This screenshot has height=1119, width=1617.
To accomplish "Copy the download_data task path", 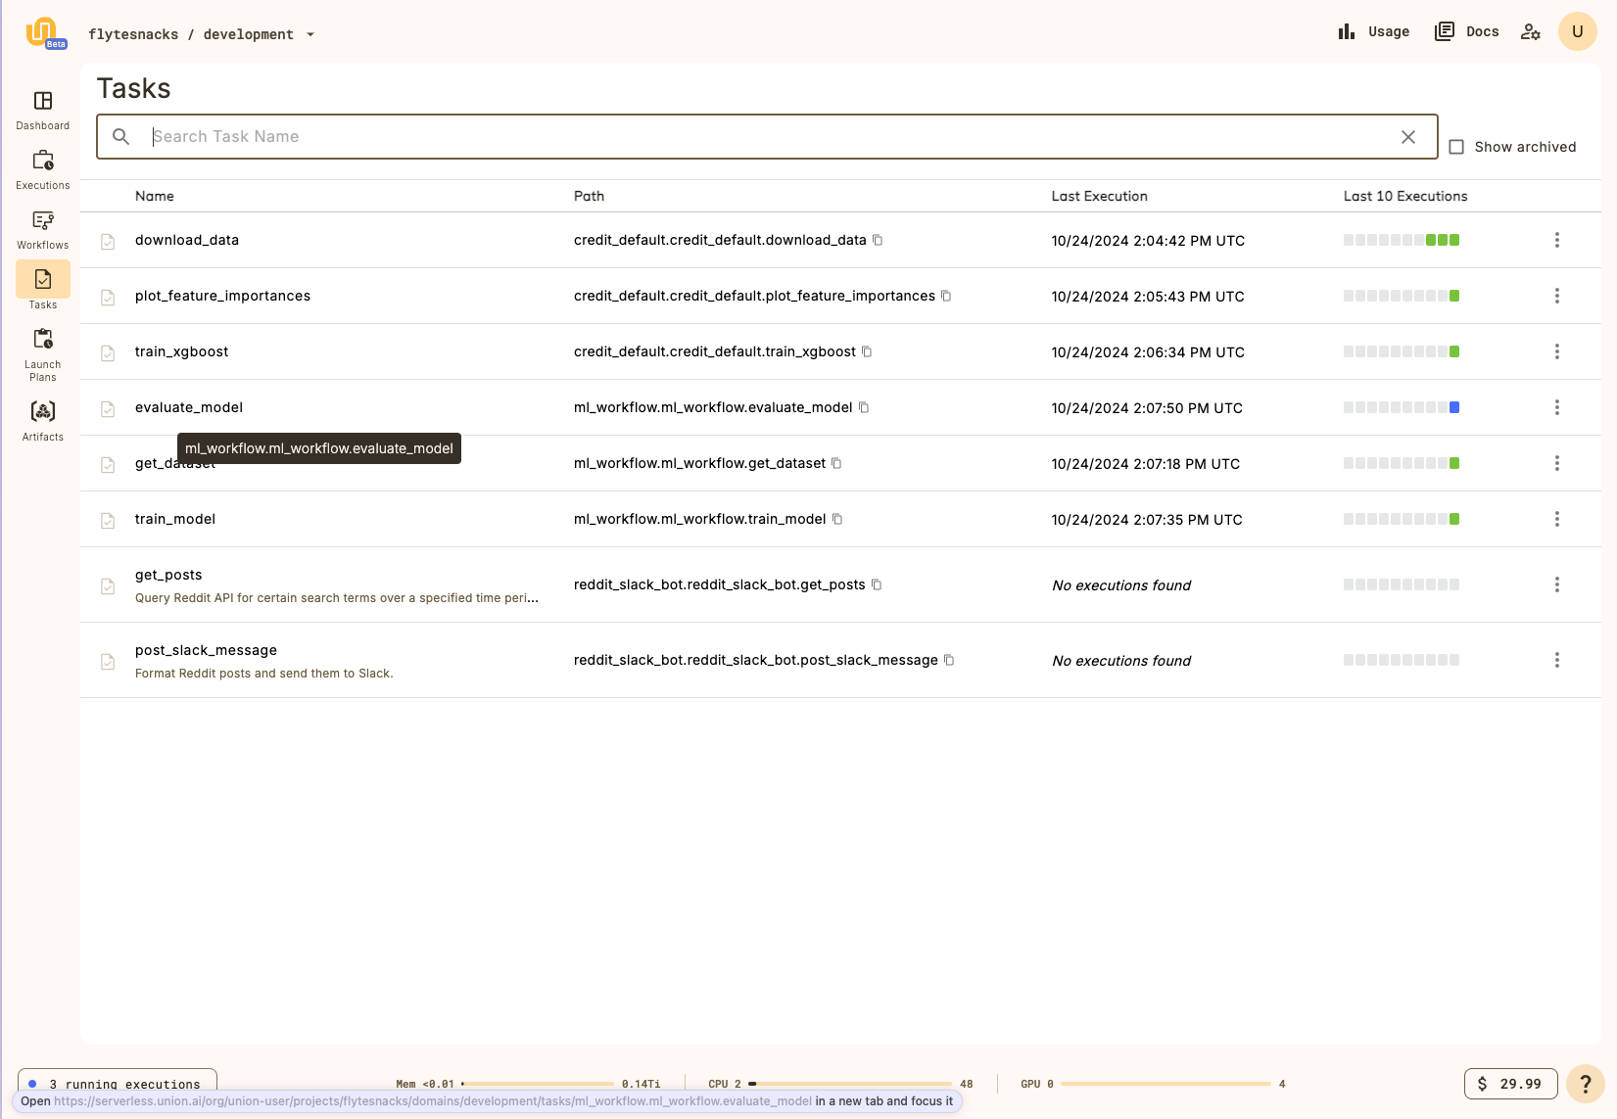I will click(x=878, y=240).
